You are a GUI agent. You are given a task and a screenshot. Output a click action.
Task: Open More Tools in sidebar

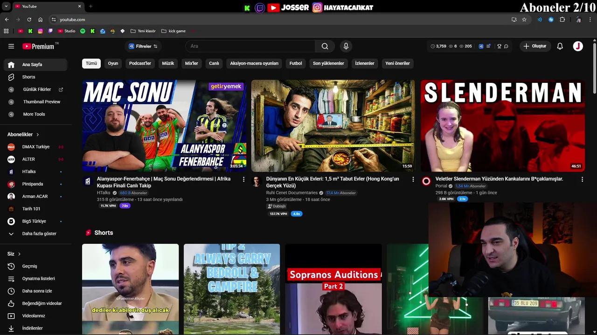[35, 114]
